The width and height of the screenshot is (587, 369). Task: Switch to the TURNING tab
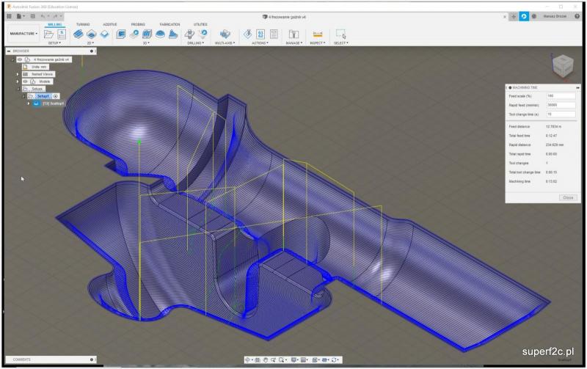pyautogui.click(x=83, y=24)
